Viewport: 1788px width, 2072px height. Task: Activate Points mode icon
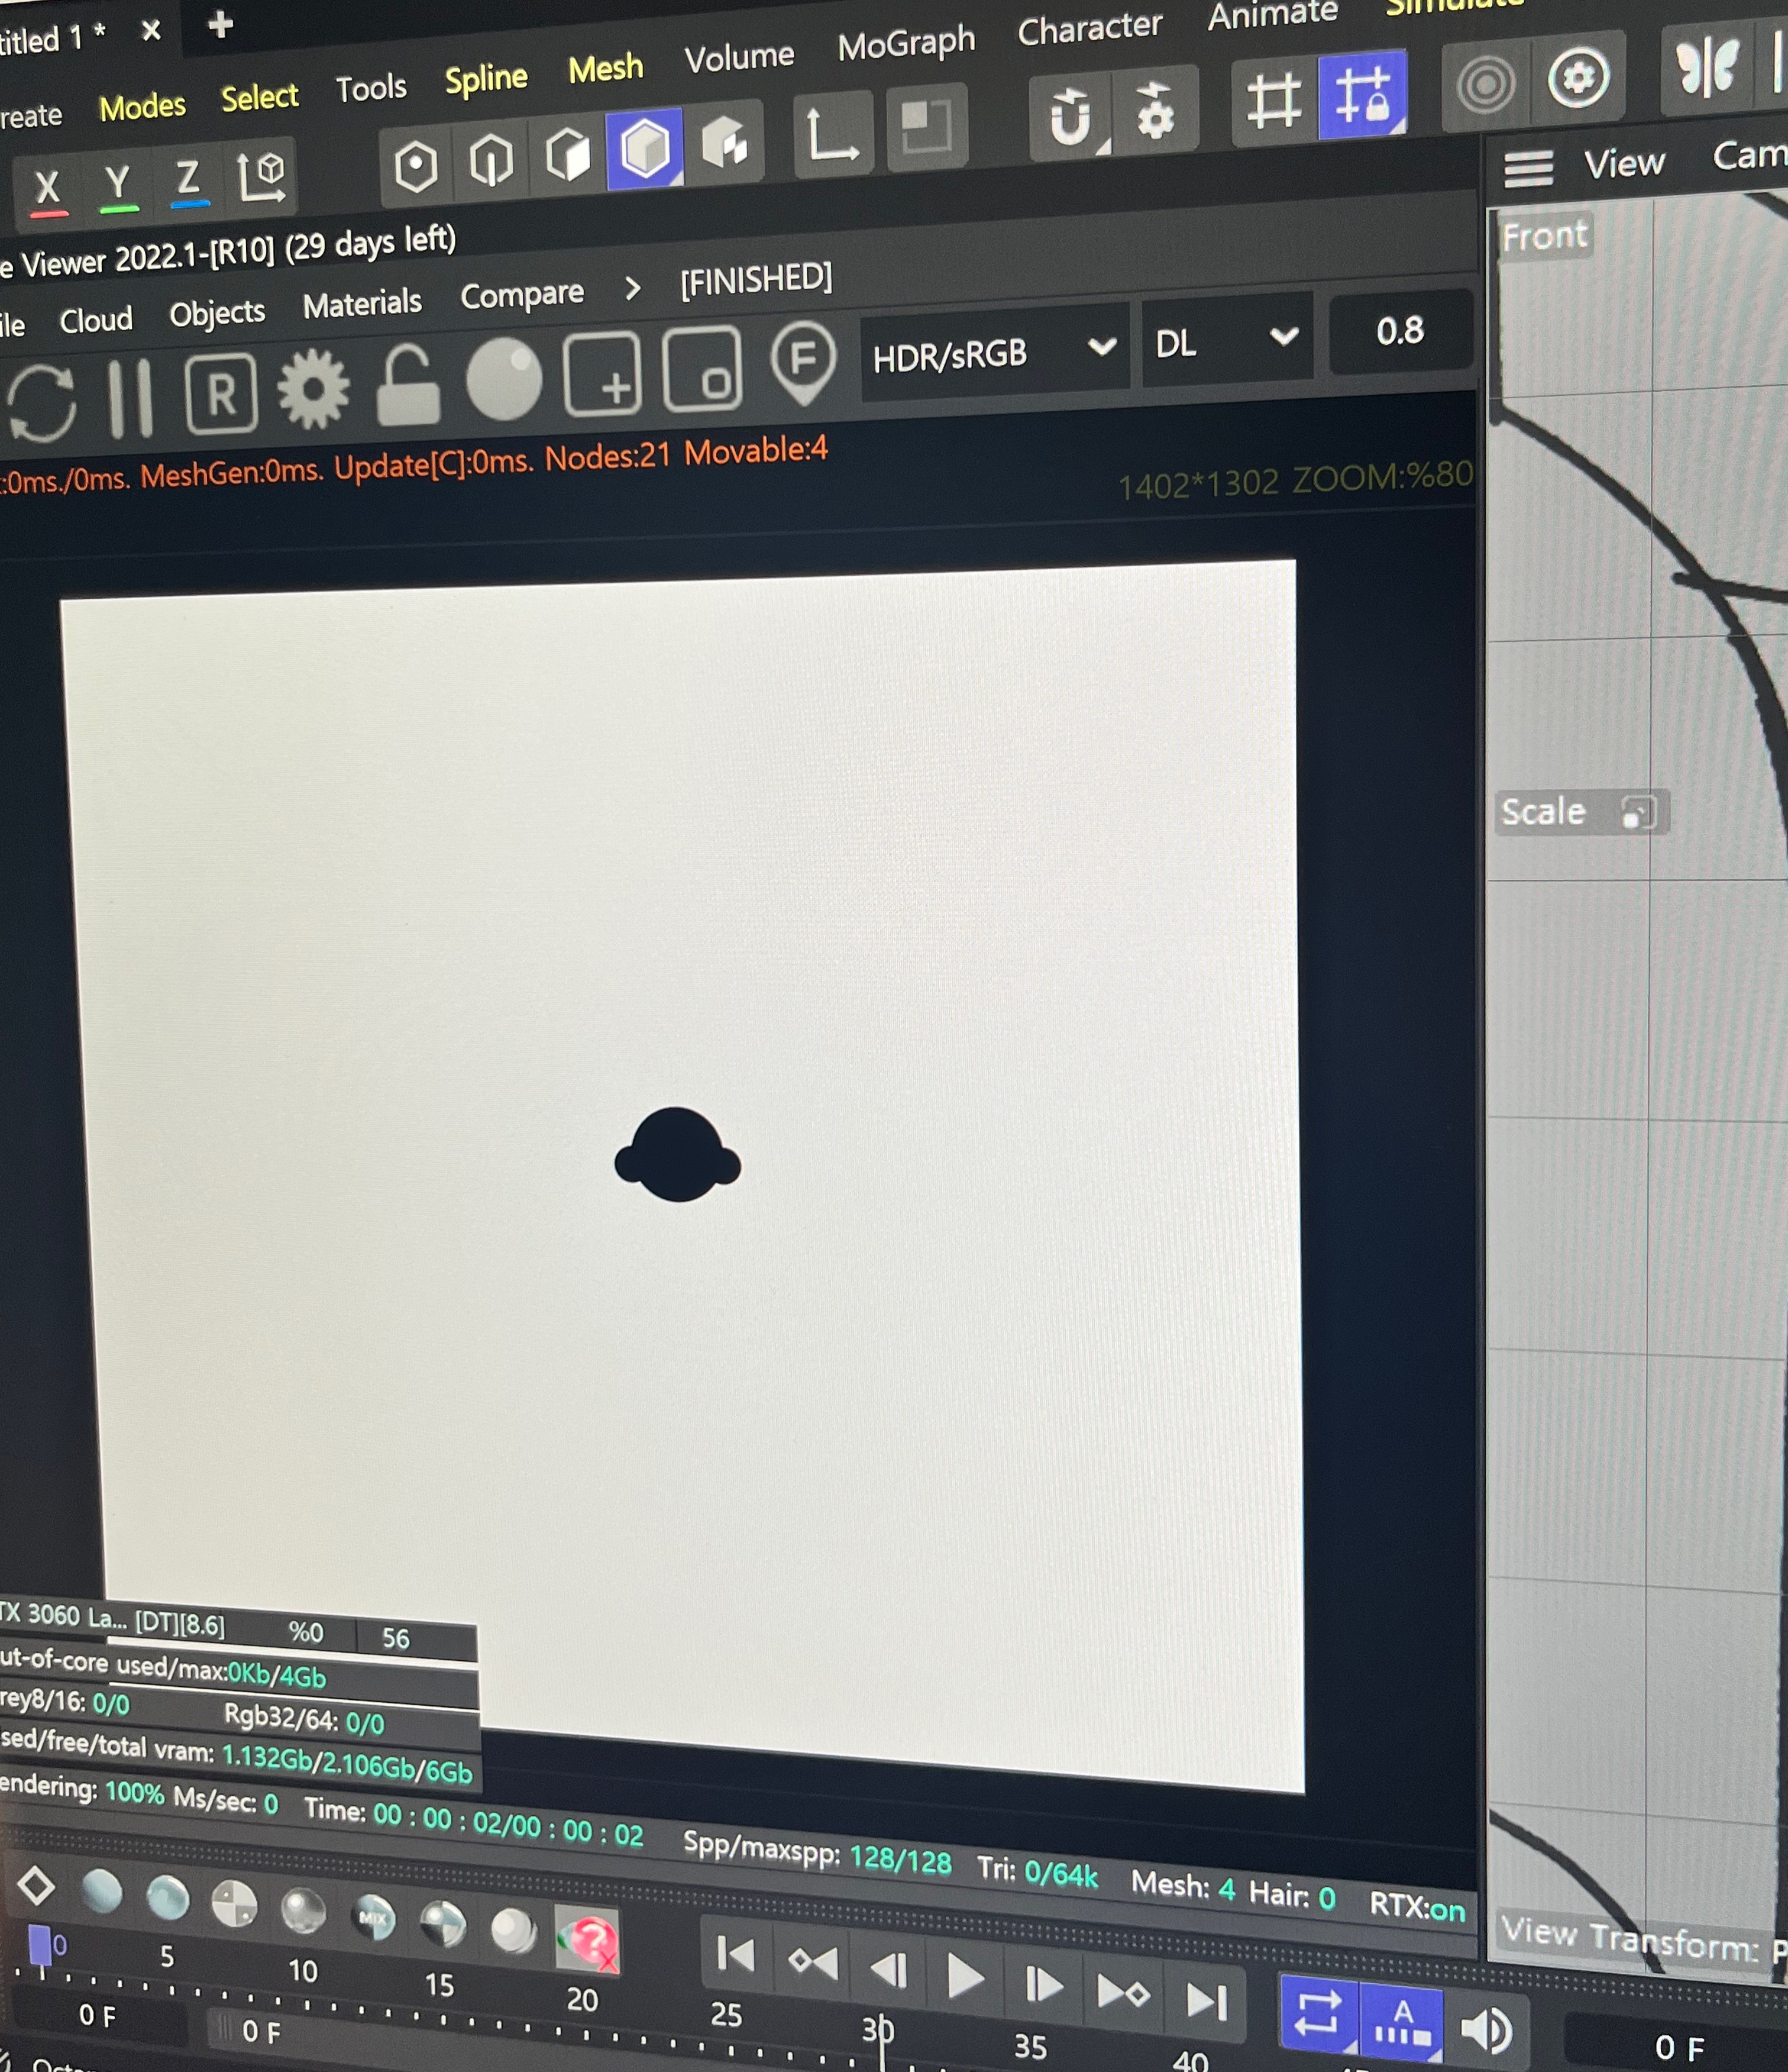416,166
